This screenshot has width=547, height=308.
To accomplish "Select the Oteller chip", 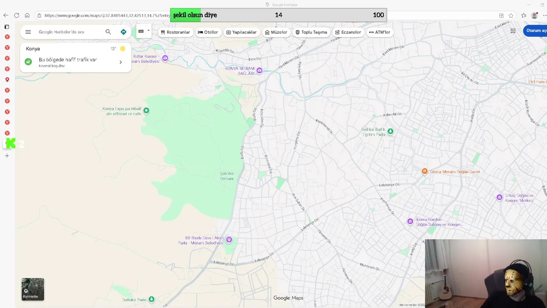I will click(x=208, y=32).
